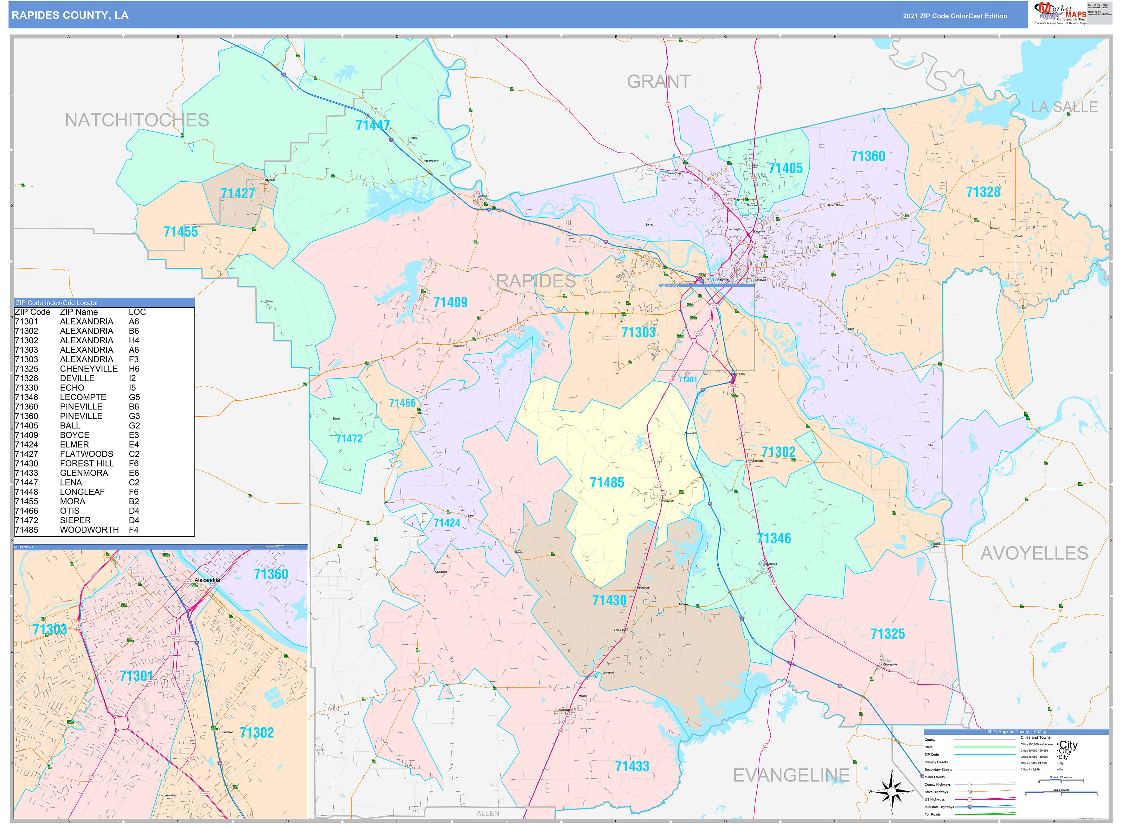Select ZIP label 71485 in the yellow region
Viewport: 1122px width, 824px height.
pyautogui.click(x=607, y=482)
